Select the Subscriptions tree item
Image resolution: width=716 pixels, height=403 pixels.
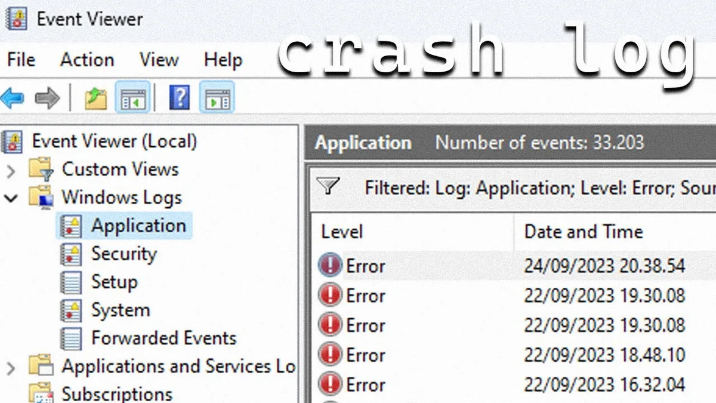tap(117, 394)
